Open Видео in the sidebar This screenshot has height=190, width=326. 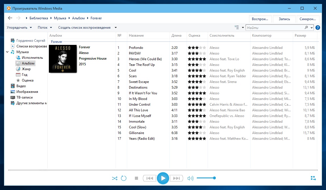18,86
